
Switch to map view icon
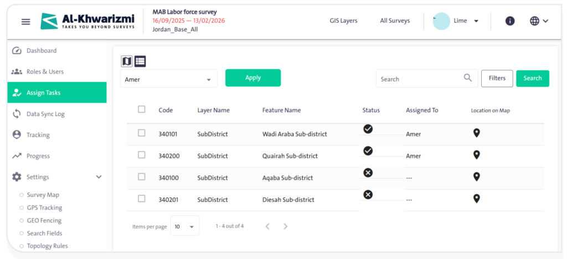tap(127, 61)
